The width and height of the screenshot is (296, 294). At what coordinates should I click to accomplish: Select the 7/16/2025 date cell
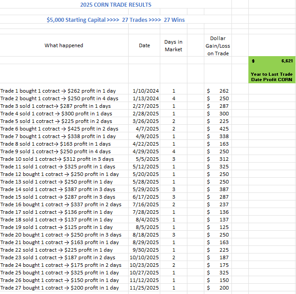pyautogui.click(x=146, y=204)
